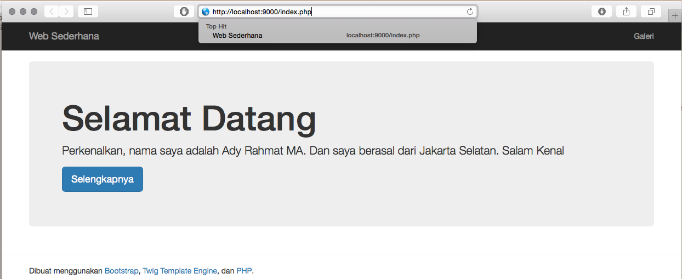Open the Share menu
This screenshot has height=279, width=682.
(626, 12)
